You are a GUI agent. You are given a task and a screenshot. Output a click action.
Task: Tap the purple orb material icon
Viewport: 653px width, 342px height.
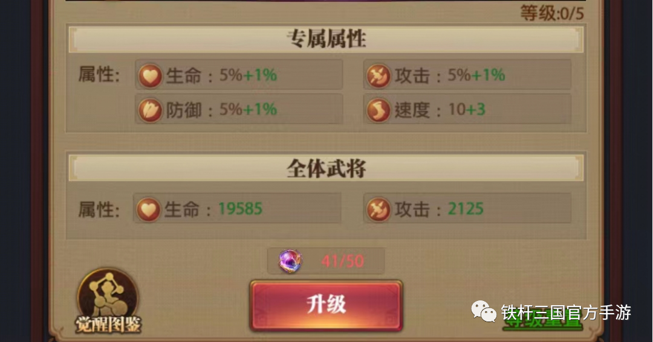(x=290, y=261)
